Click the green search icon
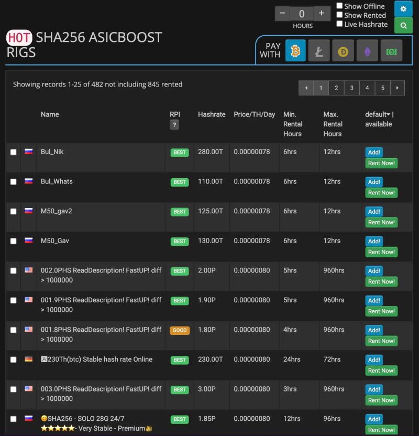The width and height of the screenshot is (419, 436). pos(403,25)
